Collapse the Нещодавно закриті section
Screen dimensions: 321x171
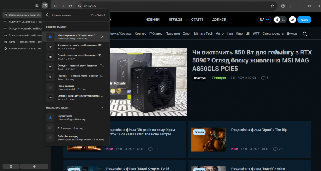[102, 108]
